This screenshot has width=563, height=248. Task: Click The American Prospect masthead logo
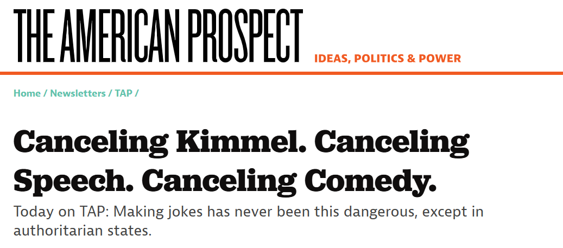point(158,35)
